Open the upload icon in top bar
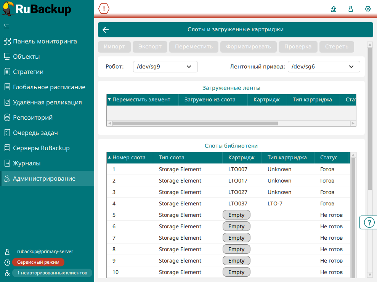This screenshot has height=282, width=377. pos(334,9)
